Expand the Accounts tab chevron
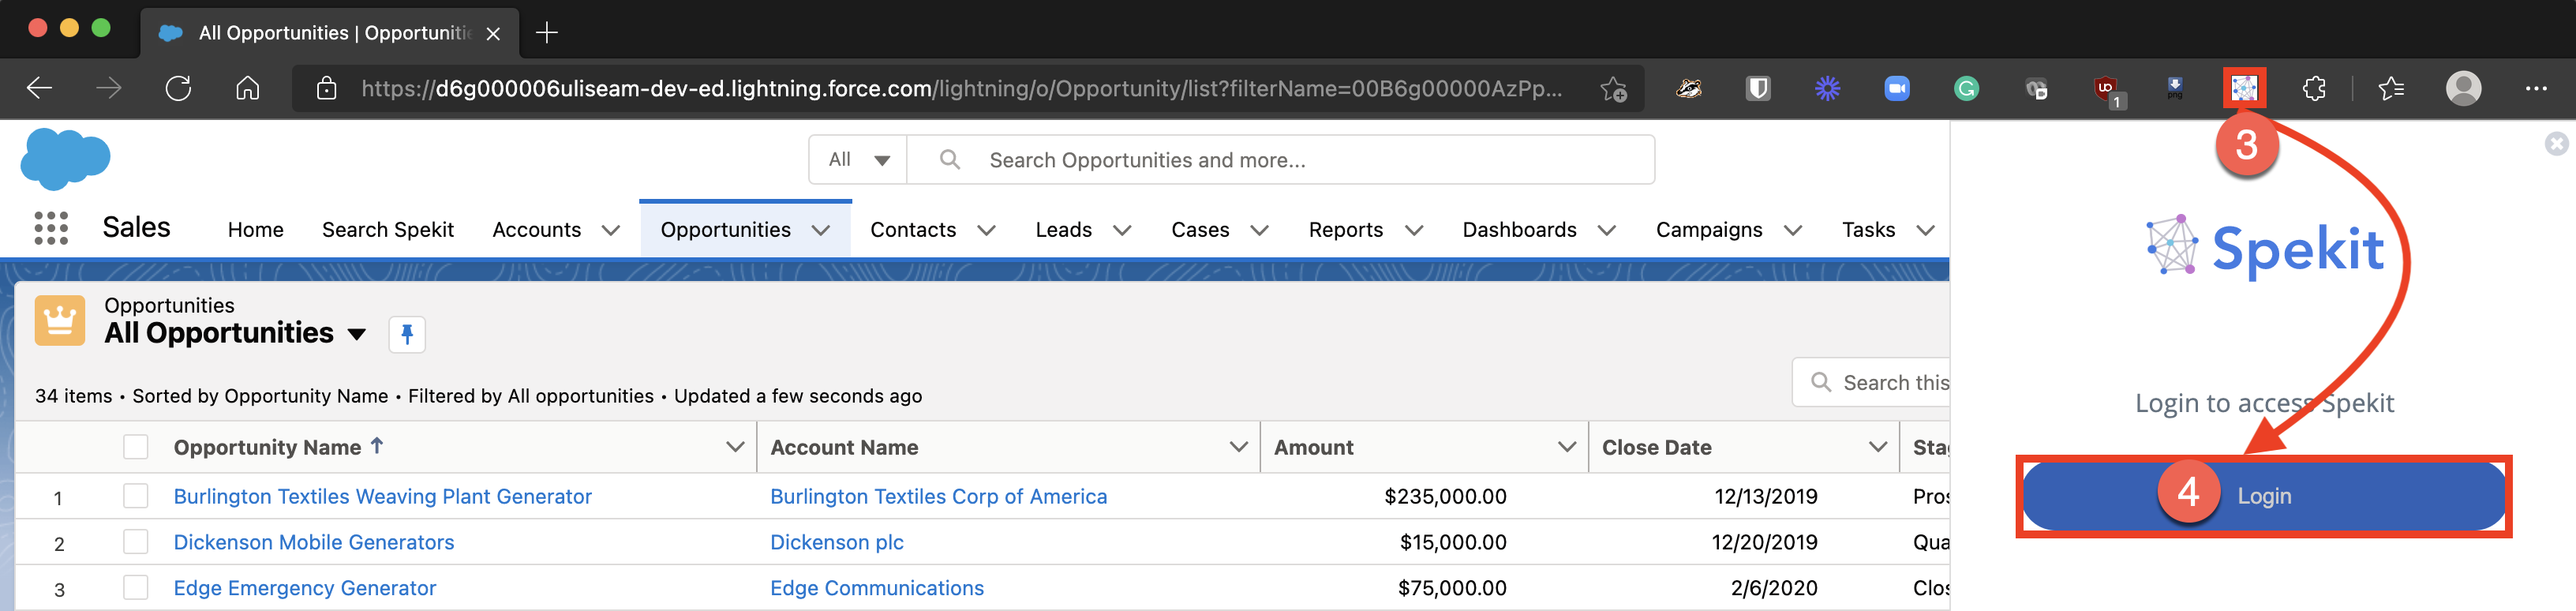This screenshot has width=2576, height=611. (610, 230)
